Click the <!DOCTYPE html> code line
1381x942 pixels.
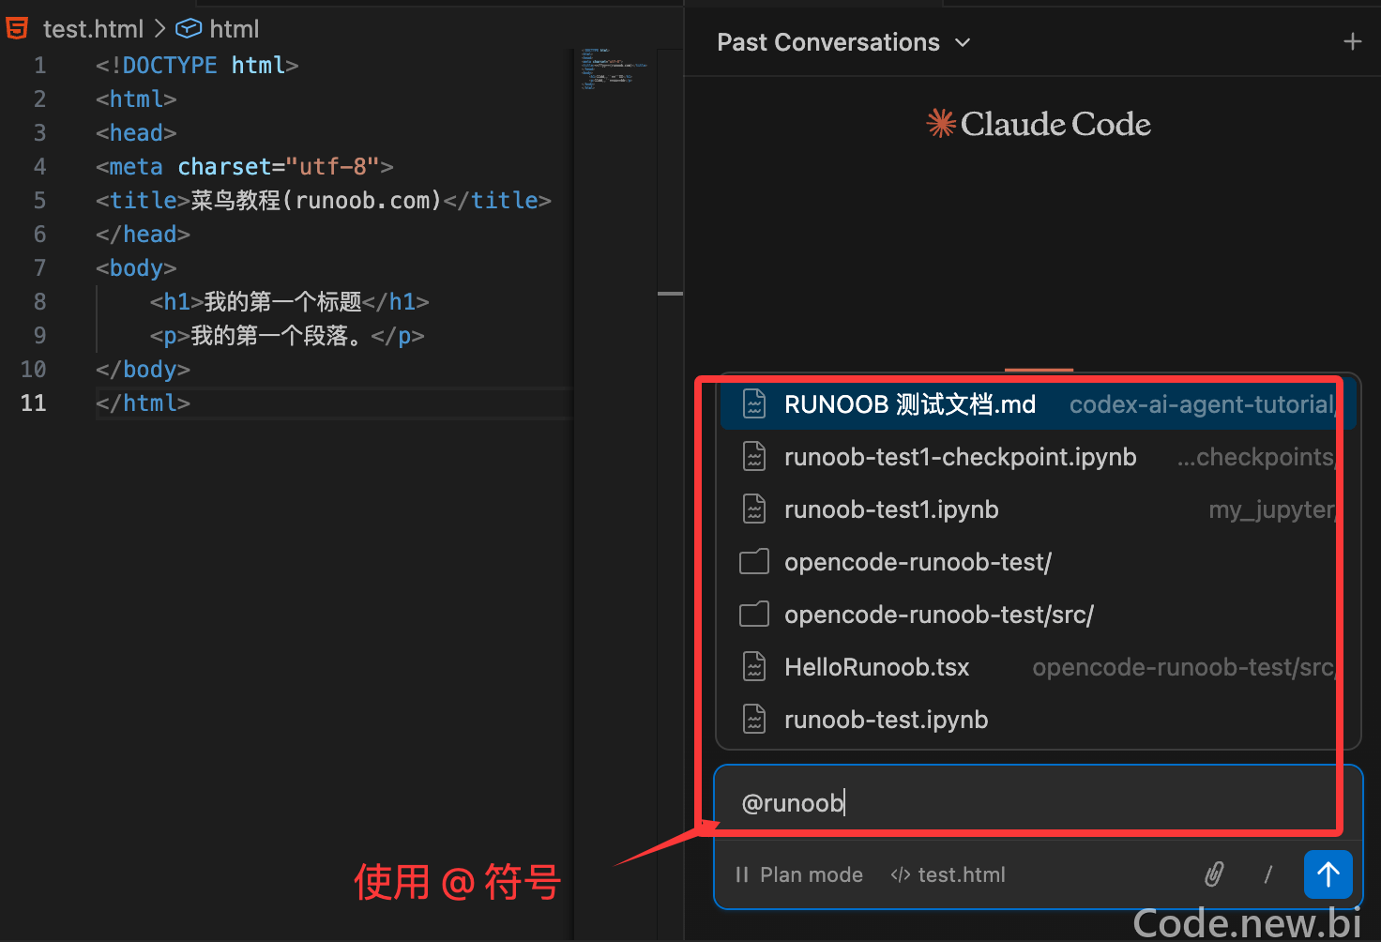(197, 66)
